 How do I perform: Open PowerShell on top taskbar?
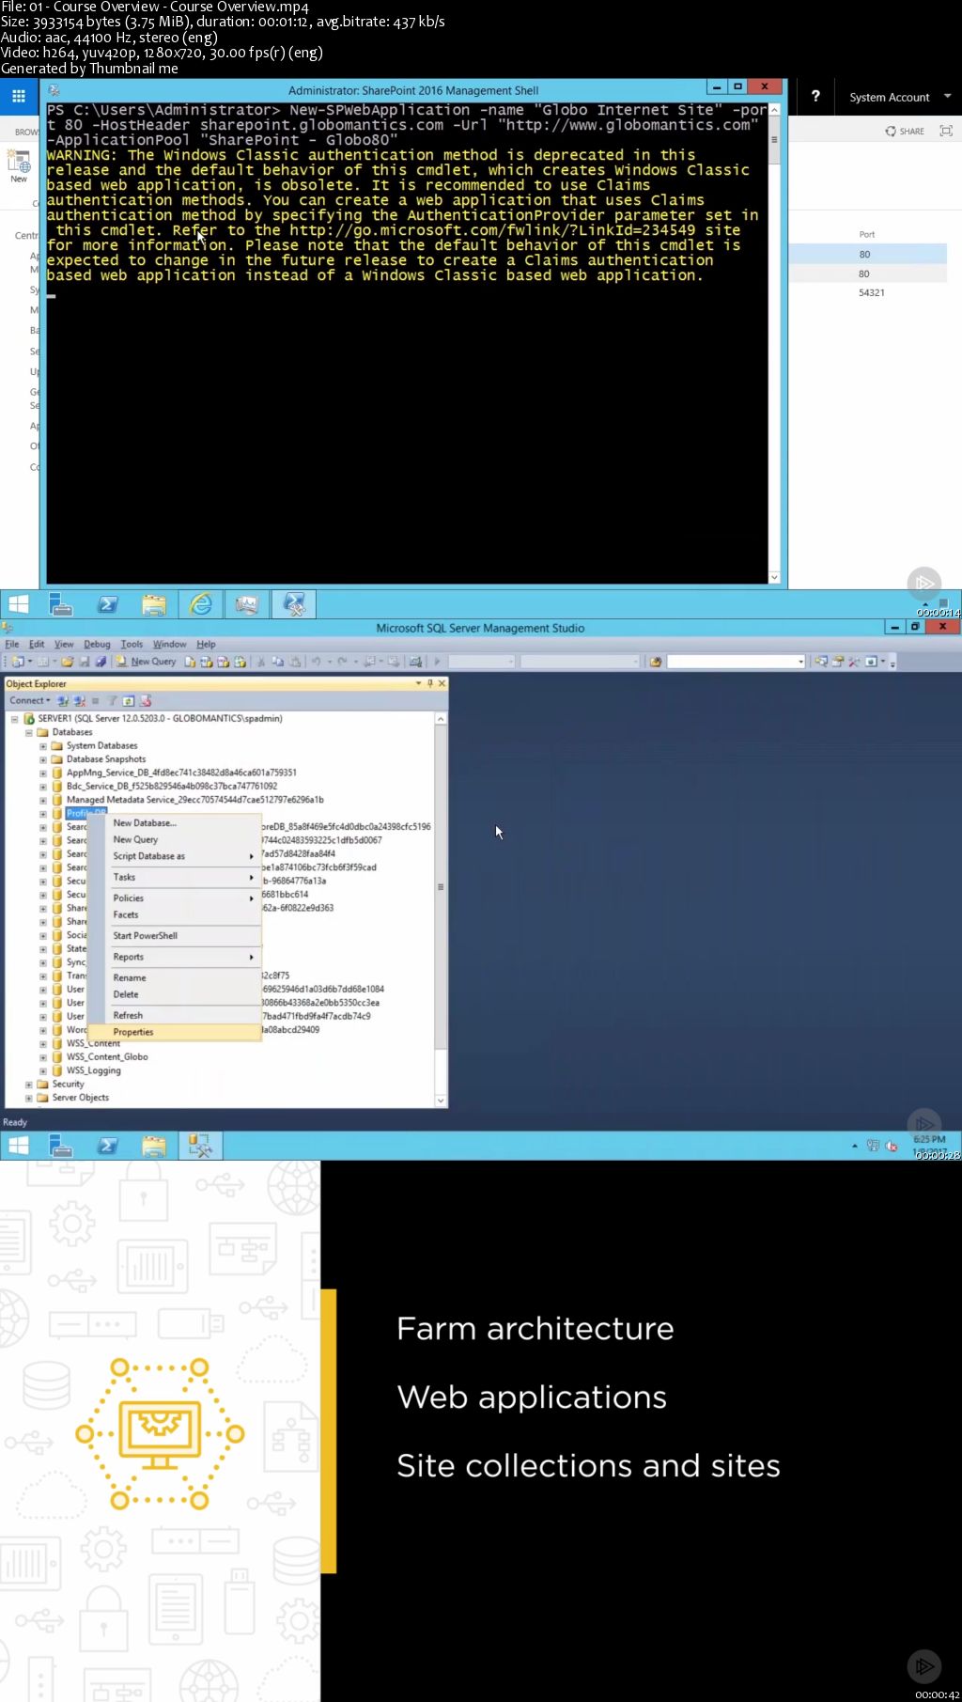click(107, 604)
